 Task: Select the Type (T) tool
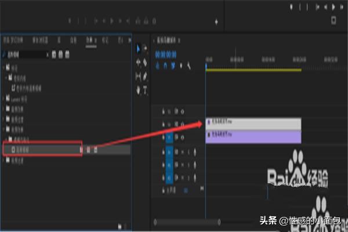click(145, 90)
